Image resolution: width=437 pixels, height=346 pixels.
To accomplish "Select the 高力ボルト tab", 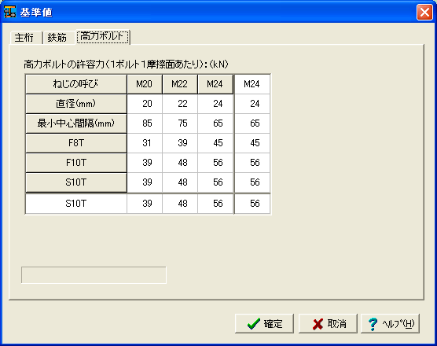I will tap(102, 37).
